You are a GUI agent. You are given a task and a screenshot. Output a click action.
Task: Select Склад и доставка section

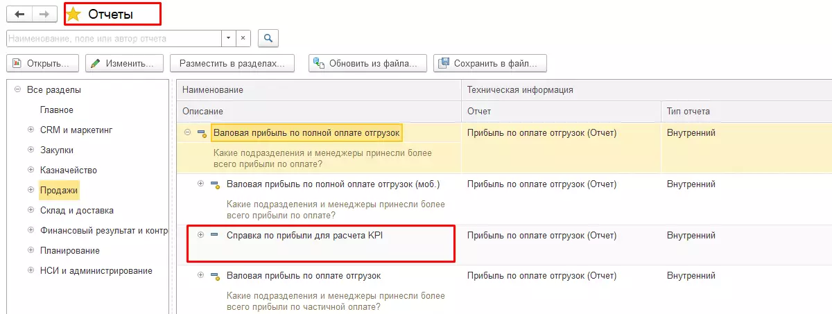click(x=76, y=210)
